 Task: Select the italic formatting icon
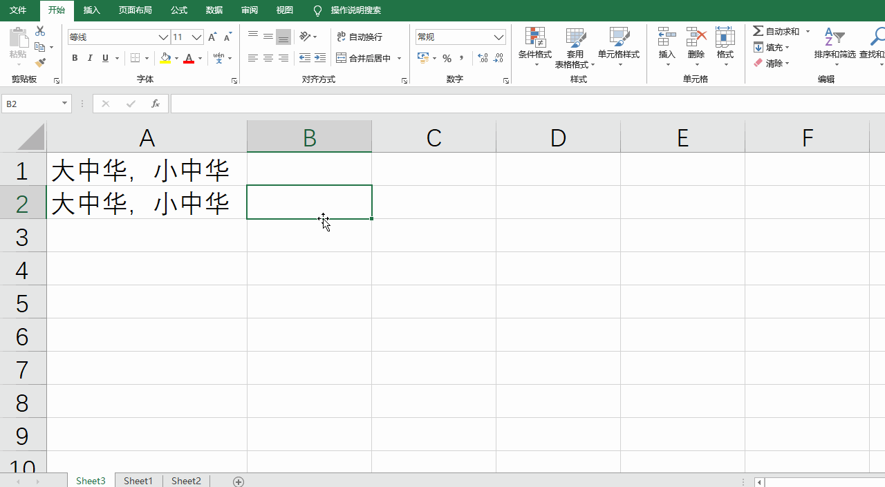point(90,58)
